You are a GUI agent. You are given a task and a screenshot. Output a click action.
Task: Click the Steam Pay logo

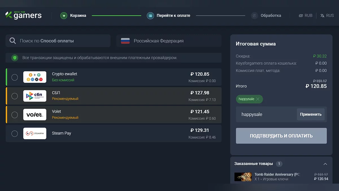tap(35, 133)
